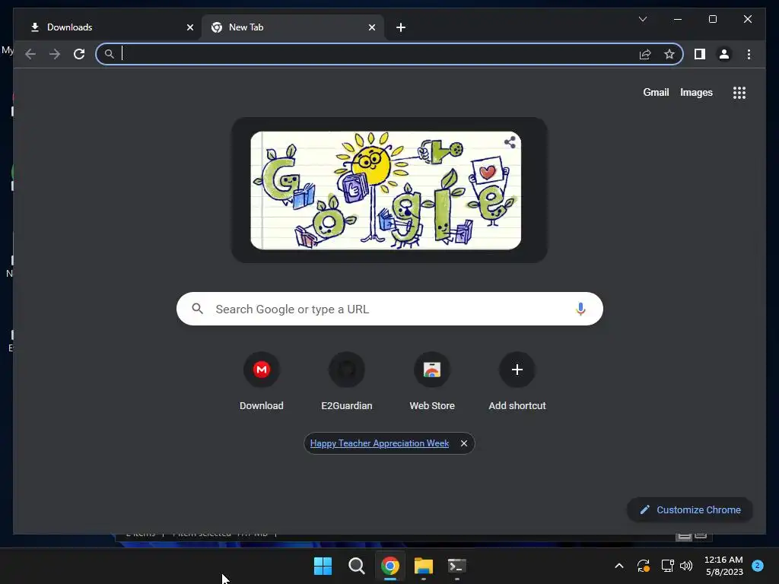Open File Explorer from the taskbar
The image size is (779, 584).
coord(424,566)
